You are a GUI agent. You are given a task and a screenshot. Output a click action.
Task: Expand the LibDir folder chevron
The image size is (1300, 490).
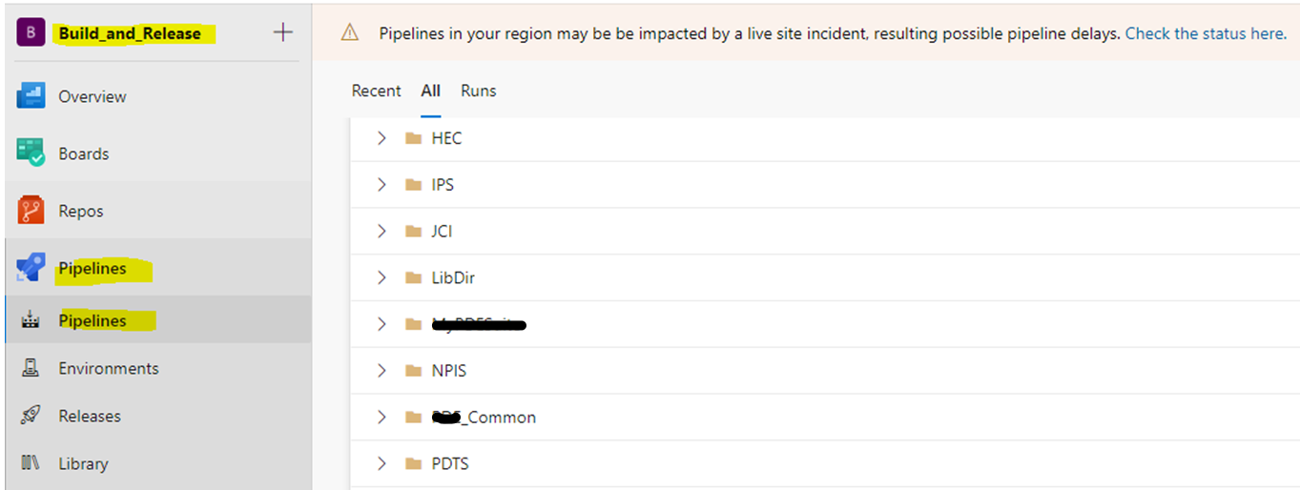pyautogui.click(x=382, y=277)
